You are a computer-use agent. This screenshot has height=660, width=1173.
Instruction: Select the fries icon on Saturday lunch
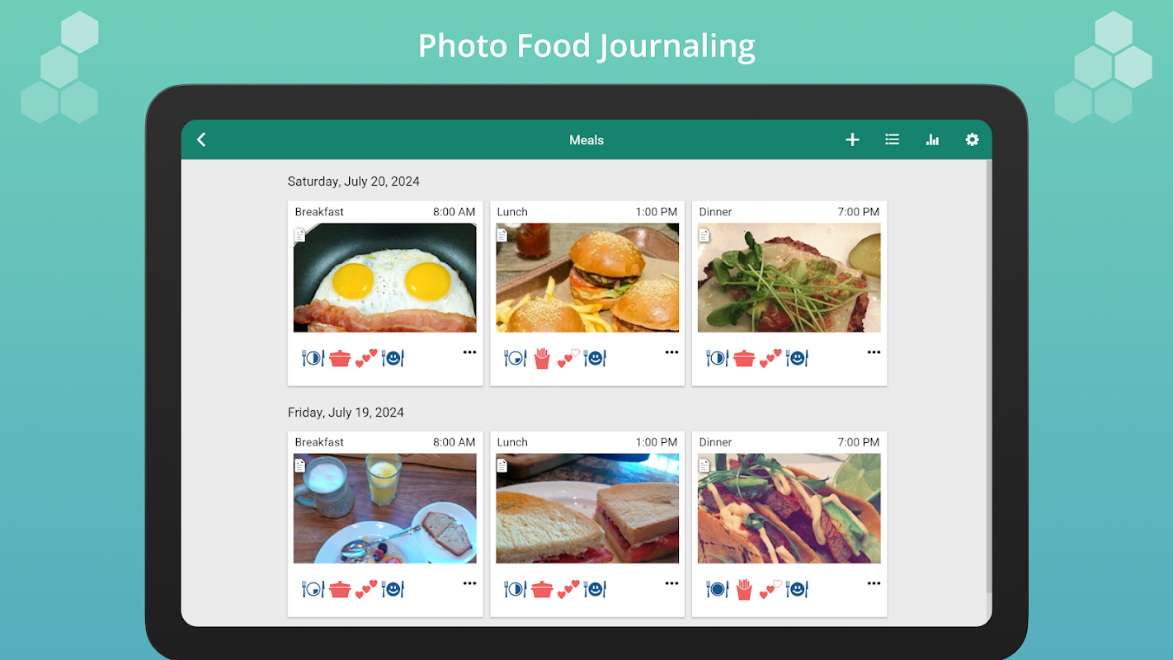coord(542,358)
